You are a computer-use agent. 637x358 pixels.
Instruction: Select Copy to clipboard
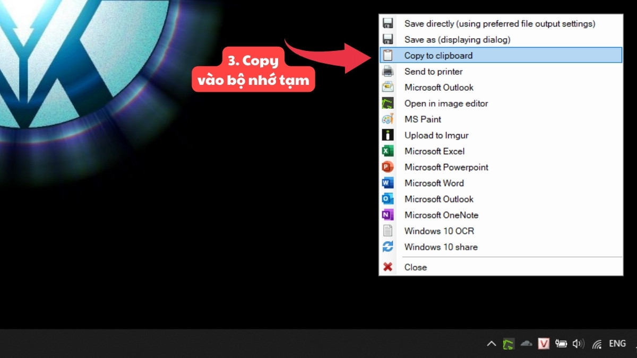[501, 55]
